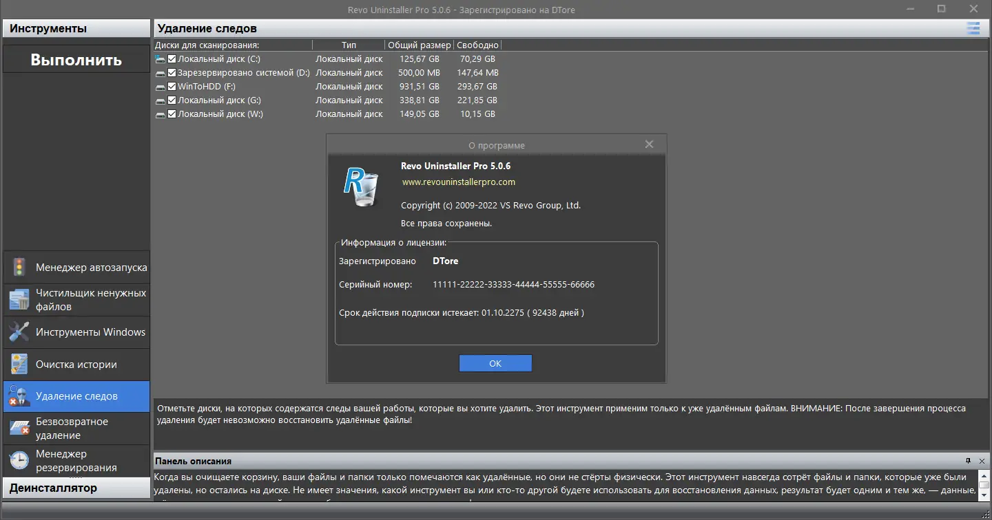Screen dimensions: 992x520
Task: Disable scanning for Локальный диск (W:)
Action: (x=172, y=113)
